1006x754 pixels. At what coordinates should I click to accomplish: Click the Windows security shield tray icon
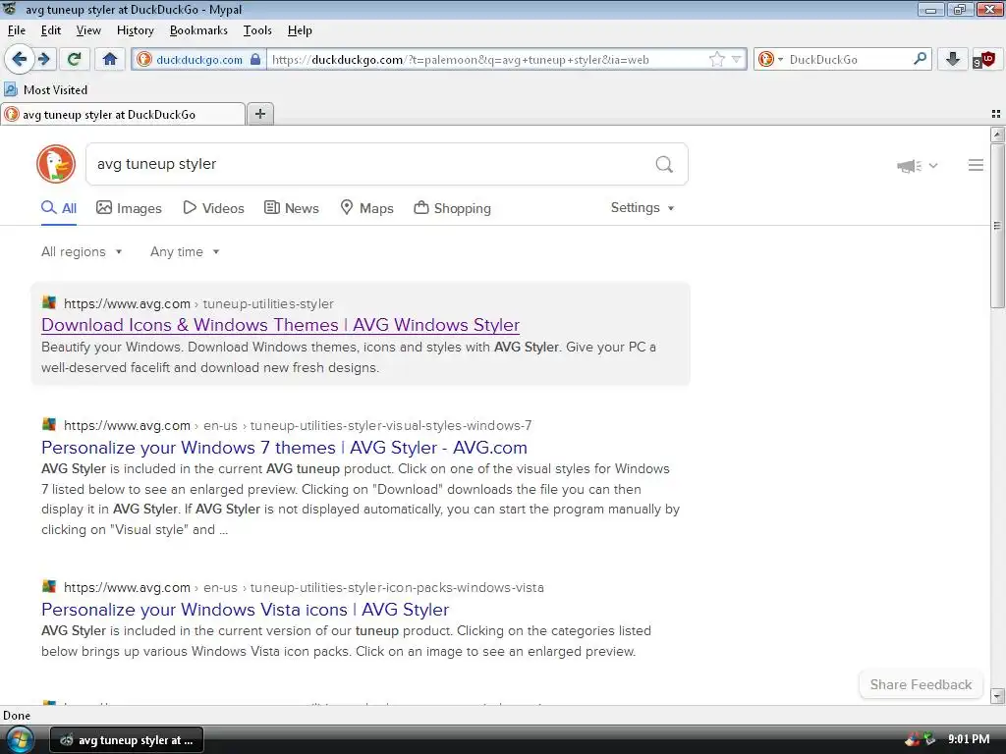[913, 739]
